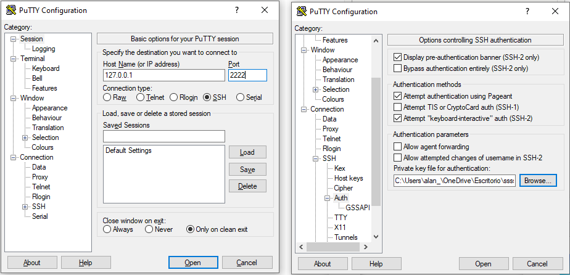Image resolution: width=570 pixels, height=275 pixels.
Task: Collapse the SSH node in right window
Action: [x=316, y=158]
